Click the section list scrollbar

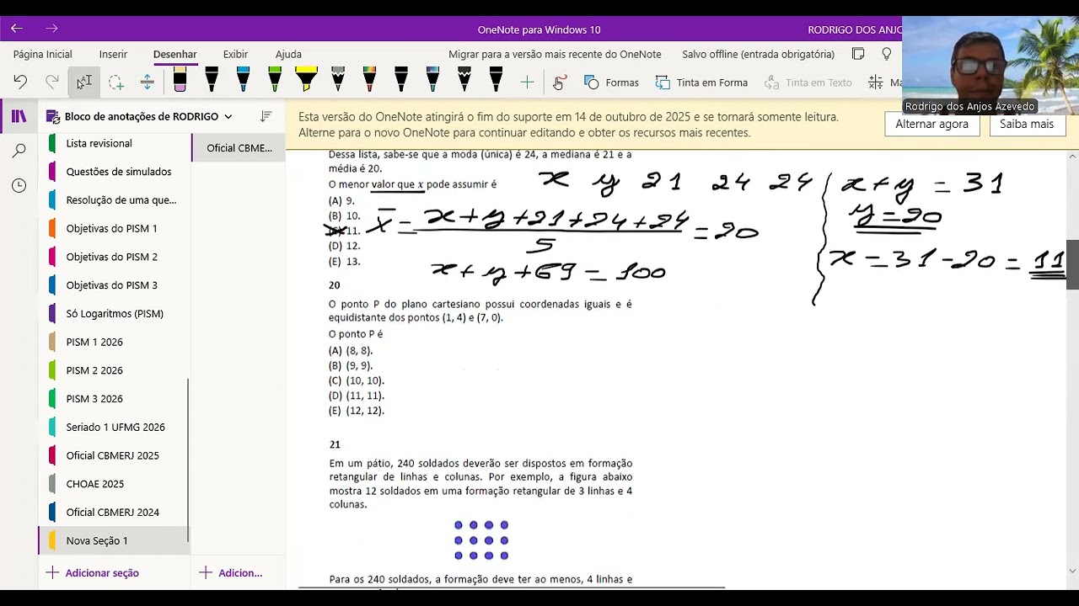pos(188,460)
